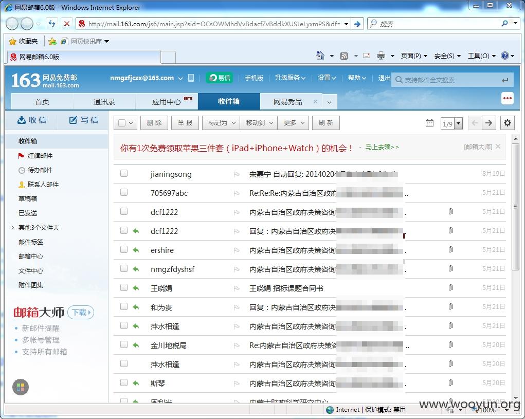The width and height of the screenshot is (525, 419).
Task: Expand the account dropdown next to nmgzfjczx@163.com
Action: (180, 78)
